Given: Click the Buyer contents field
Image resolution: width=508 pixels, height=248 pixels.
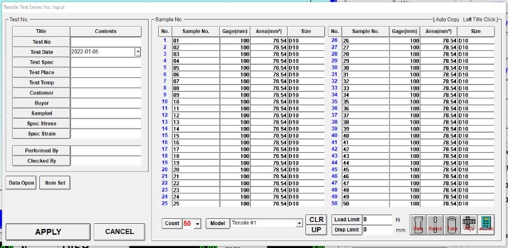Looking at the screenshot, I should click(105, 103).
